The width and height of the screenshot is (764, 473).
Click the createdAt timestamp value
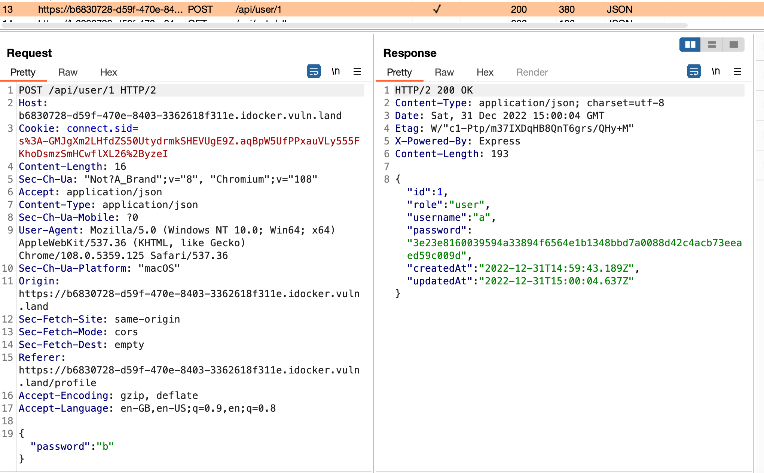556,268
